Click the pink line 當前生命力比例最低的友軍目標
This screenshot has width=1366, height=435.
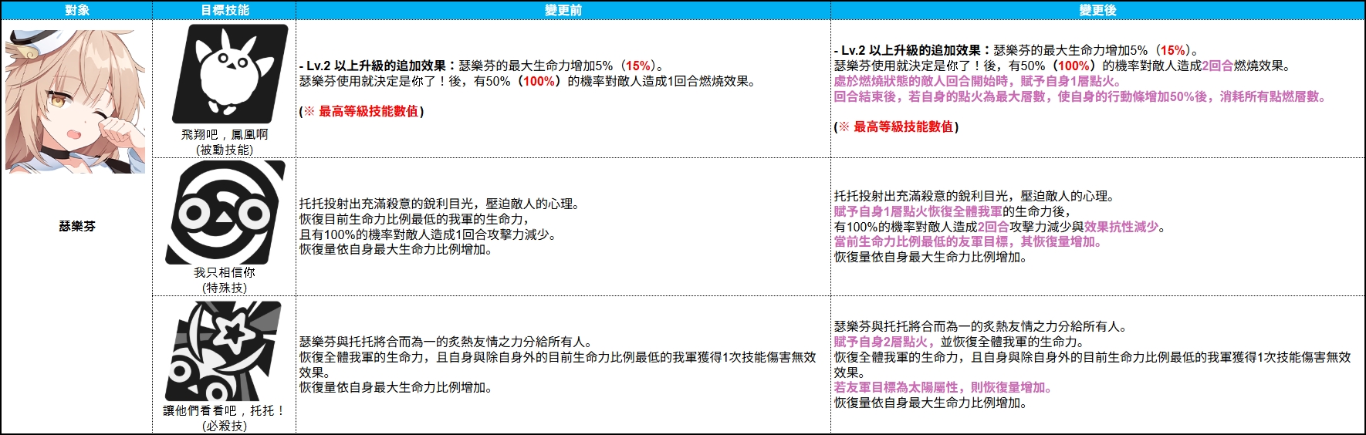pos(968,241)
